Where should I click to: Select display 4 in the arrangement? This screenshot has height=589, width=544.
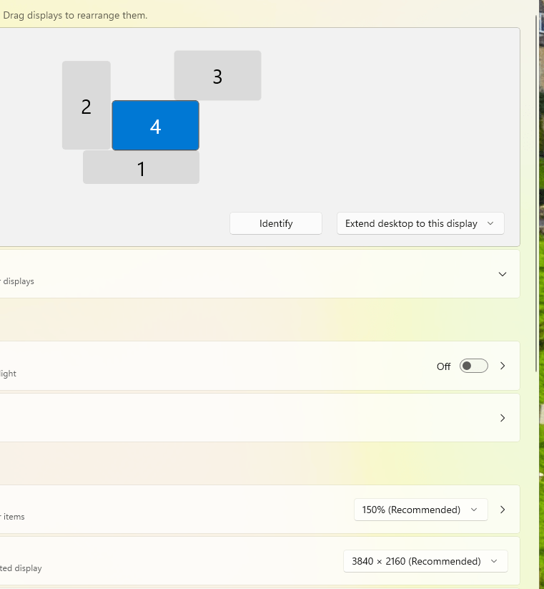click(x=155, y=125)
